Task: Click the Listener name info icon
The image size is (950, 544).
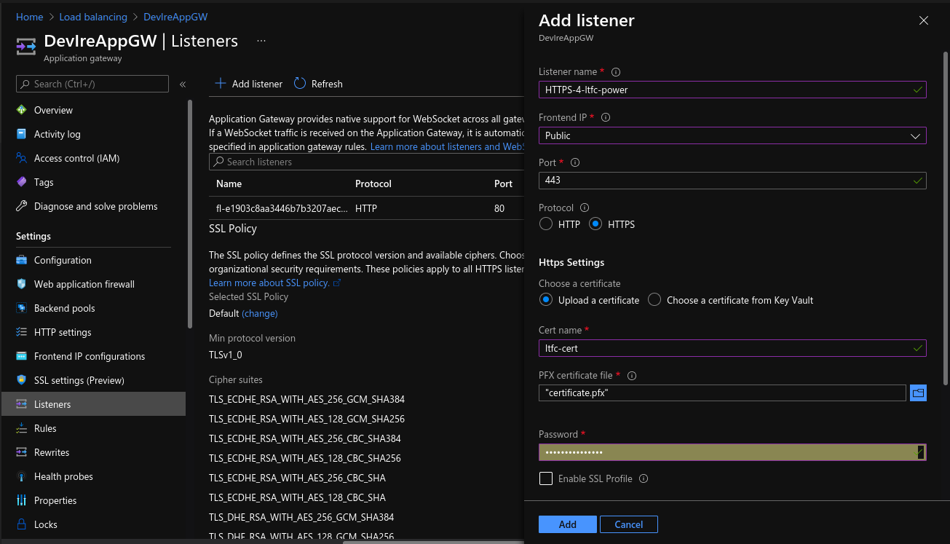Action: point(615,71)
